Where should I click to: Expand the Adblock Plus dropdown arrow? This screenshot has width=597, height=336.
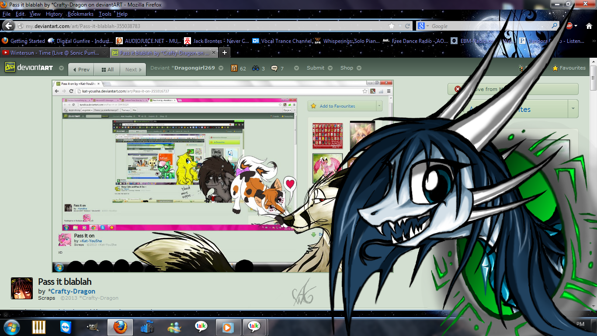coord(576,26)
